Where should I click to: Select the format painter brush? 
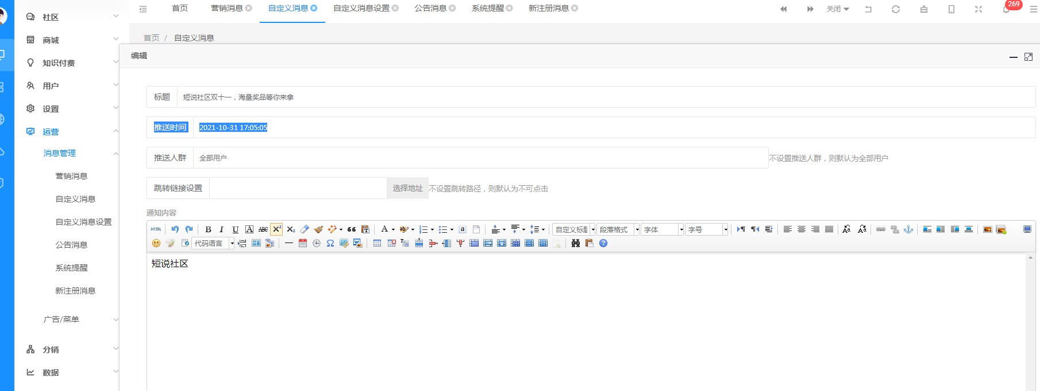(x=318, y=229)
